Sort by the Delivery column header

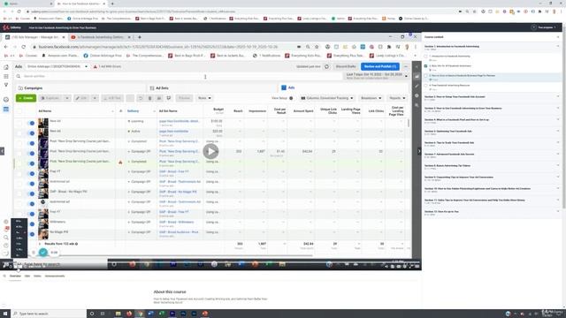tap(134, 111)
